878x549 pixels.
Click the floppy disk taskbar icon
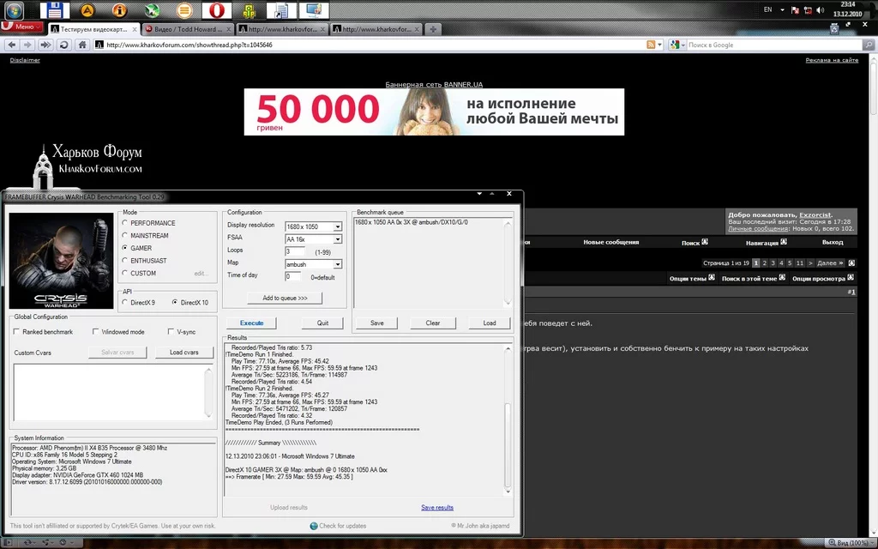tap(54, 9)
